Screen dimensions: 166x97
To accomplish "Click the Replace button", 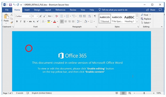I will [146, 19].
